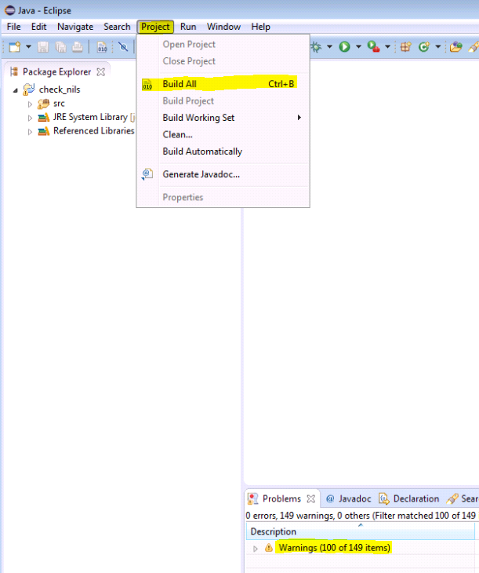Click the Generate Javadoc menu icon
This screenshot has width=479, height=573.
coord(147,174)
